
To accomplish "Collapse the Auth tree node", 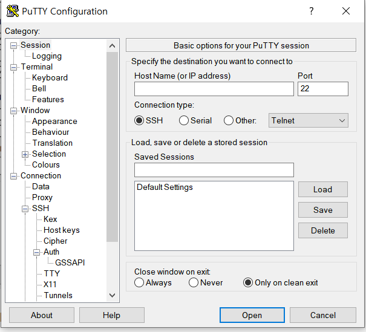I will 36,252.
